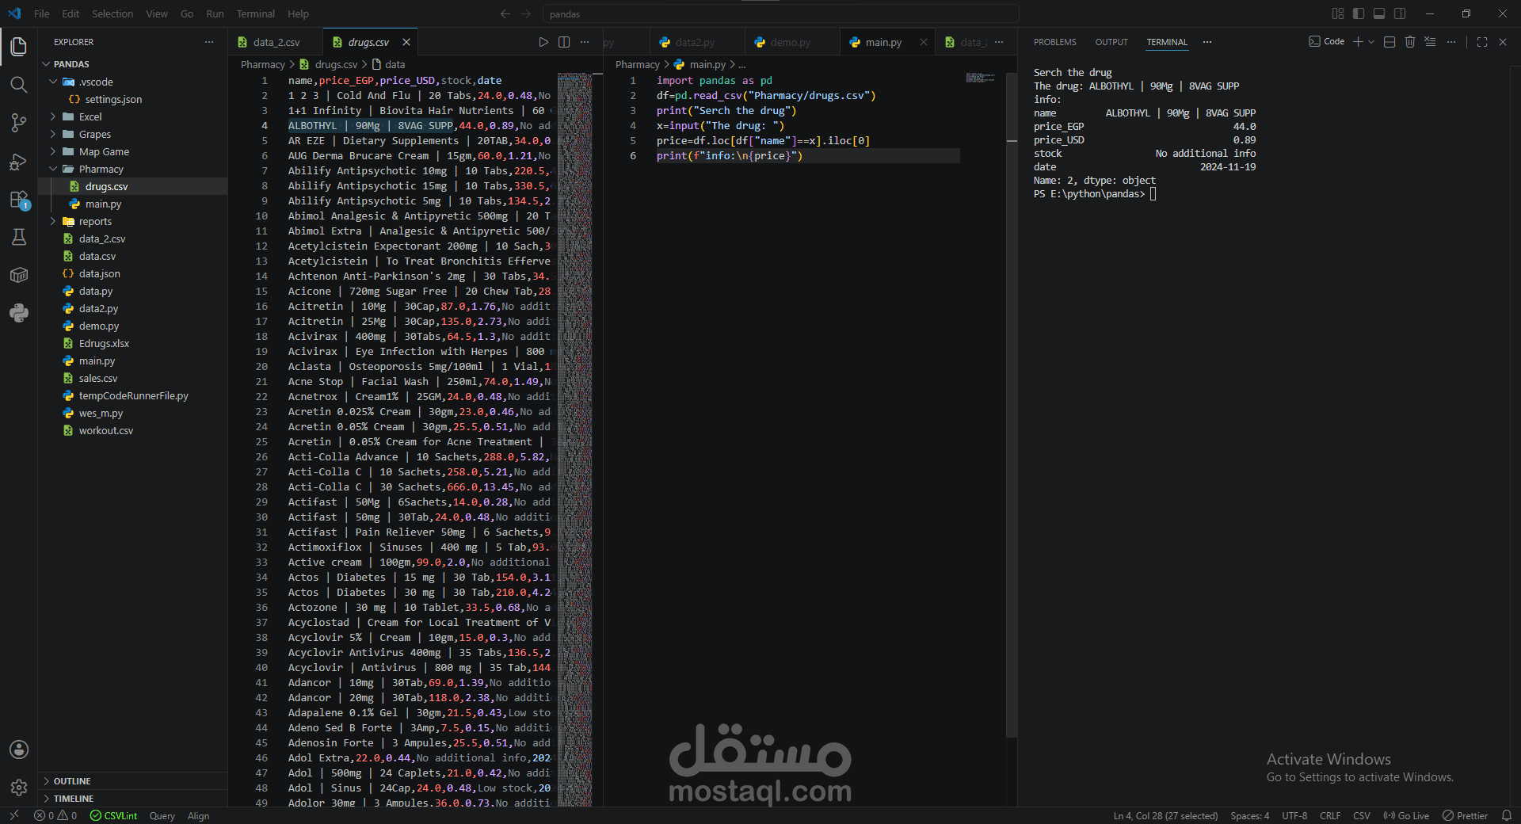Open Explorer views and more actions menu
The height and width of the screenshot is (824, 1521).
pyautogui.click(x=209, y=42)
